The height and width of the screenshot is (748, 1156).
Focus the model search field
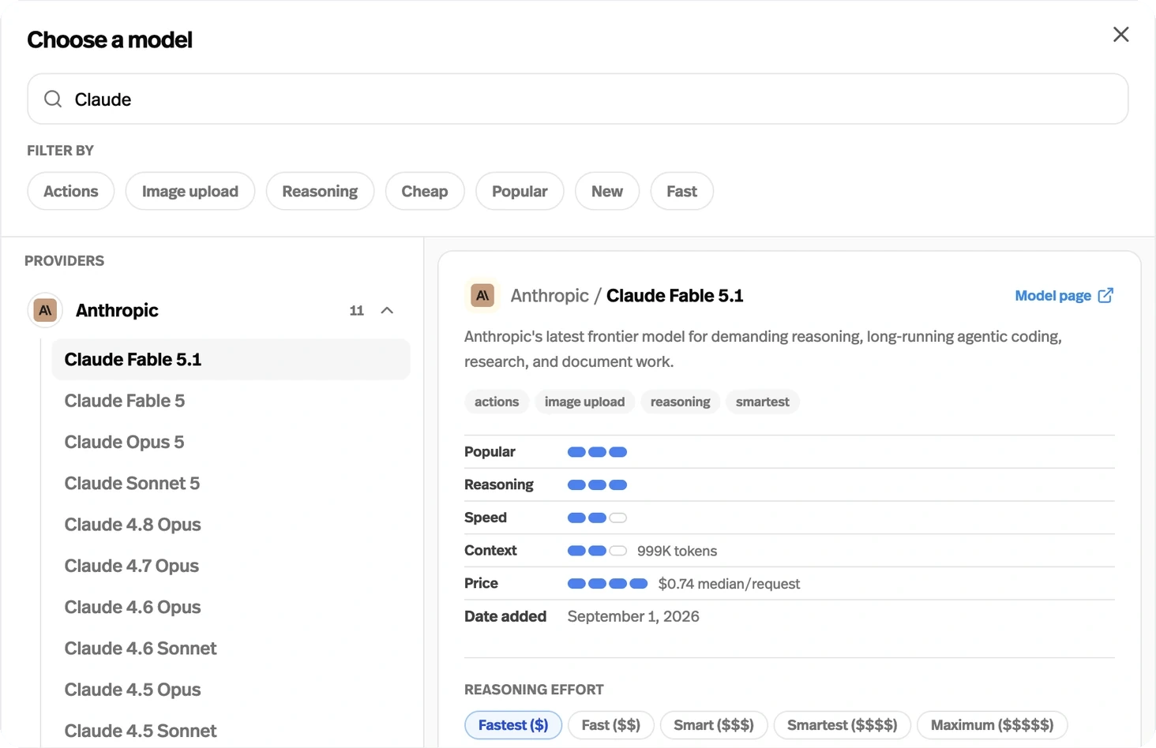(x=578, y=99)
